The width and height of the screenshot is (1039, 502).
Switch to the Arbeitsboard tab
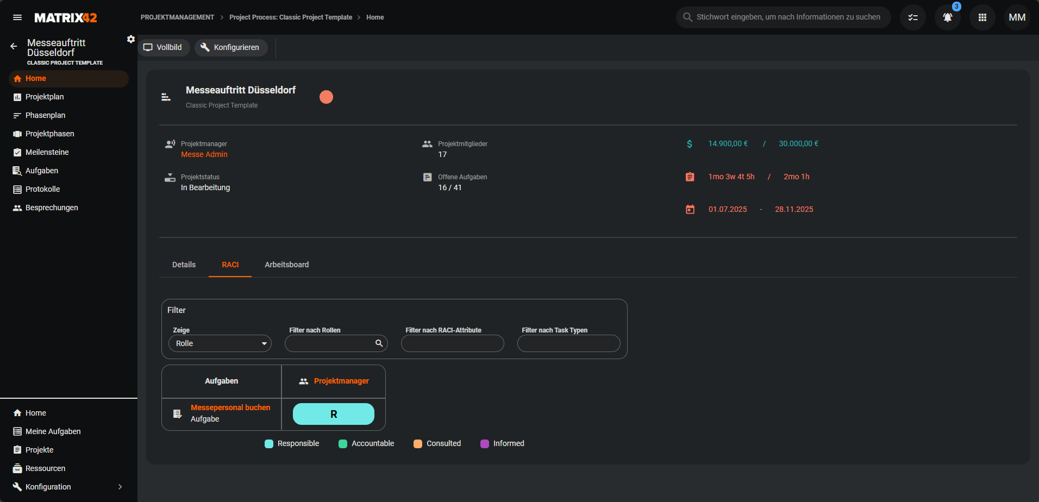click(286, 265)
